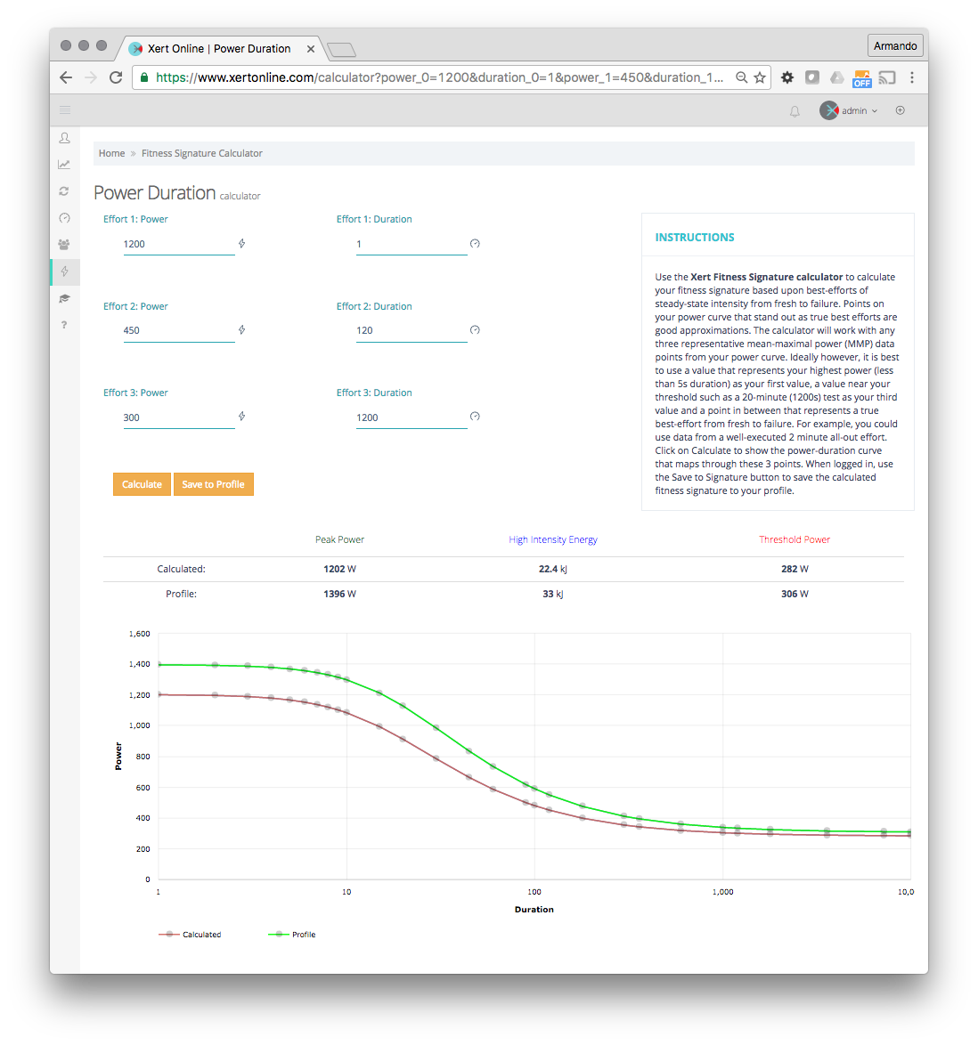Follow the Home breadcrumb link
This screenshot has width=978, height=1045.
[x=111, y=153]
